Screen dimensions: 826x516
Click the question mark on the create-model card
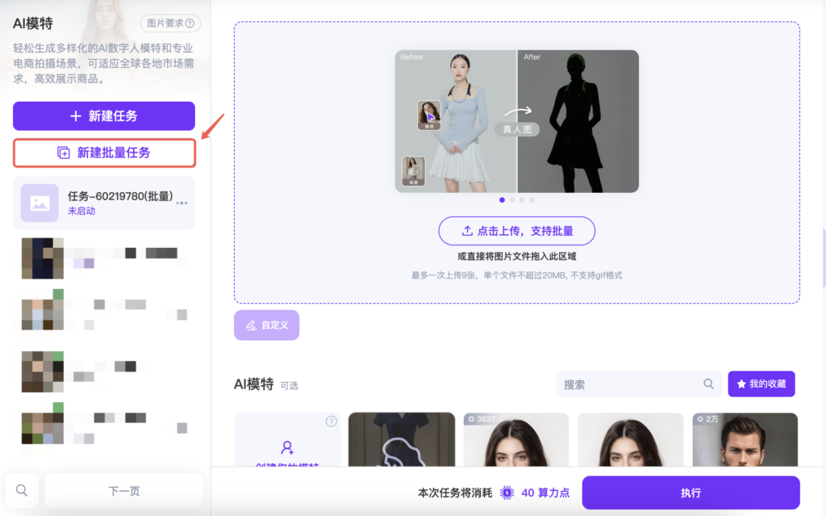tap(332, 422)
